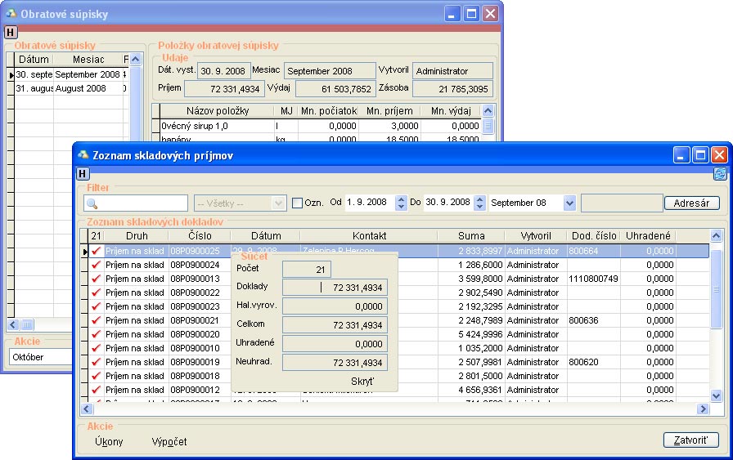Image resolution: width=733 pixels, height=460 pixels.
Task: Open the Výpočet menu
Action: tap(169, 441)
